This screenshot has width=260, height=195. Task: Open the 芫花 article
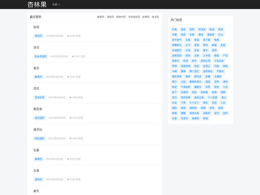click(x=36, y=88)
